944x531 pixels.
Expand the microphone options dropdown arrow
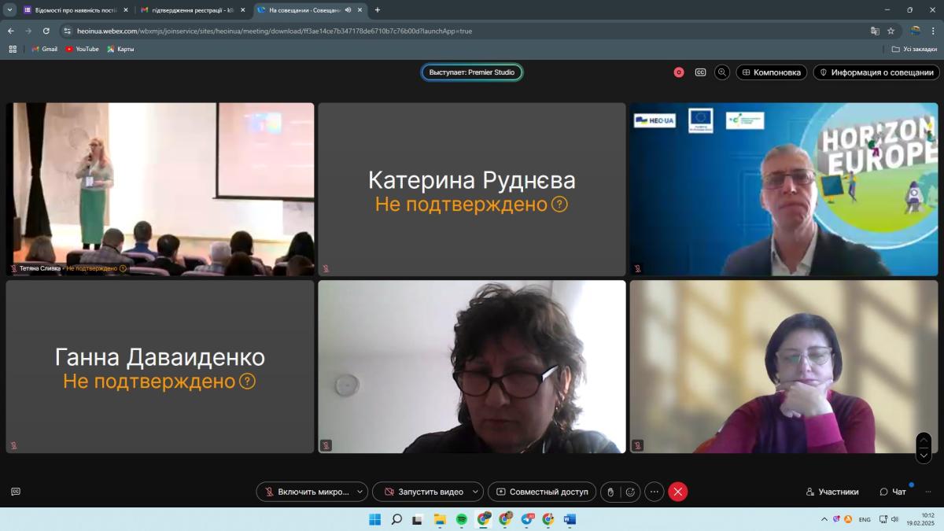pyautogui.click(x=360, y=492)
